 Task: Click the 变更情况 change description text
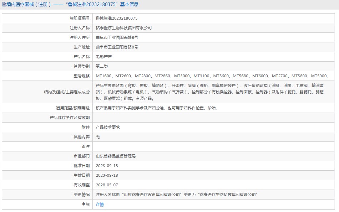point(177,195)
